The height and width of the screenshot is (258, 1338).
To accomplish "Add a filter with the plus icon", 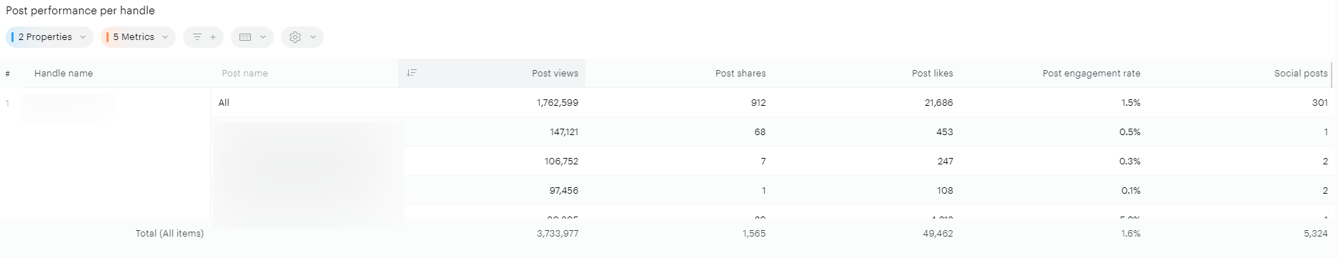I will [213, 37].
